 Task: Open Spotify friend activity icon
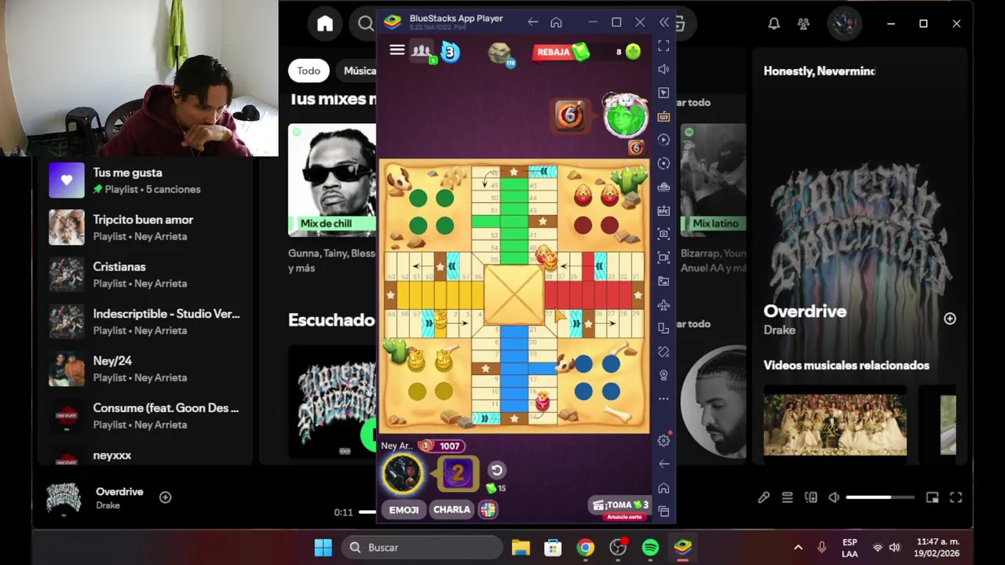click(803, 24)
